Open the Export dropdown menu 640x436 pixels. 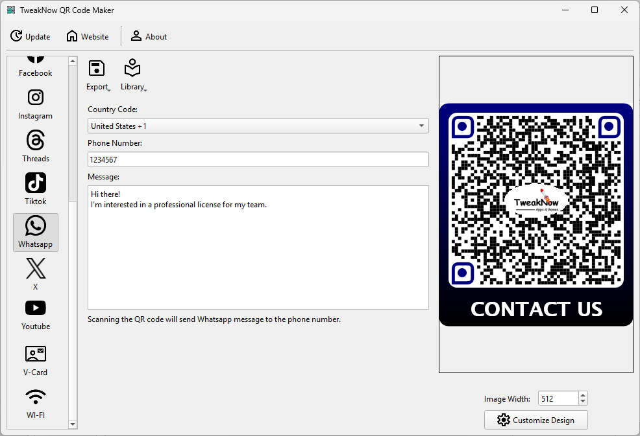(x=97, y=75)
